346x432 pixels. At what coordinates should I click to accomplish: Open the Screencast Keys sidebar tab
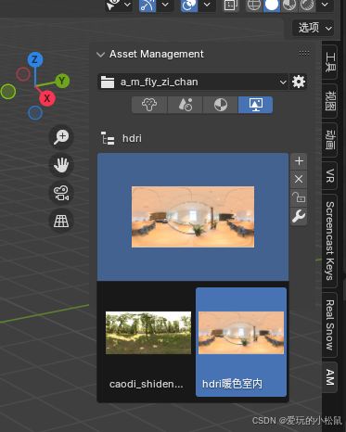click(330, 241)
